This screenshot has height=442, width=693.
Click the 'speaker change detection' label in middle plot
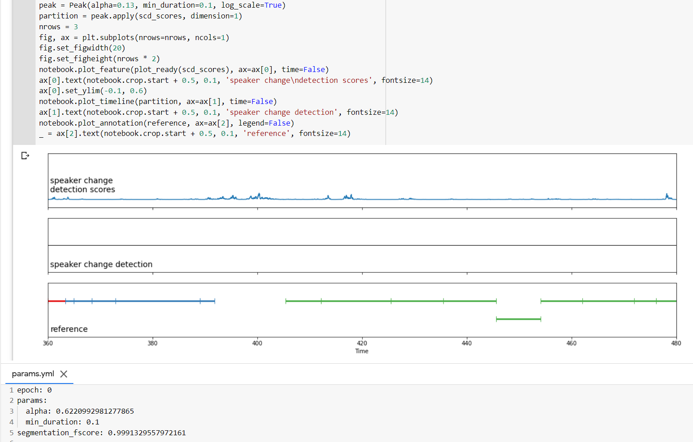pyautogui.click(x=101, y=264)
